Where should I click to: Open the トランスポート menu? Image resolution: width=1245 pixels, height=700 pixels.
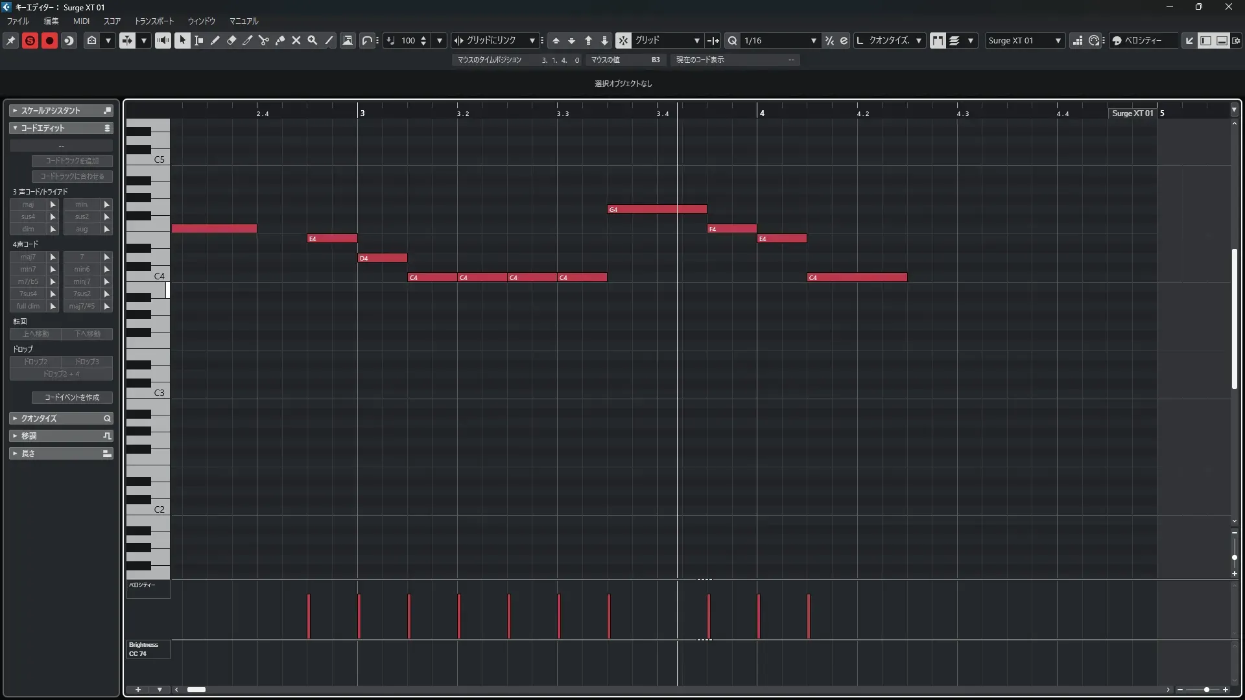click(x=154, y=21)
